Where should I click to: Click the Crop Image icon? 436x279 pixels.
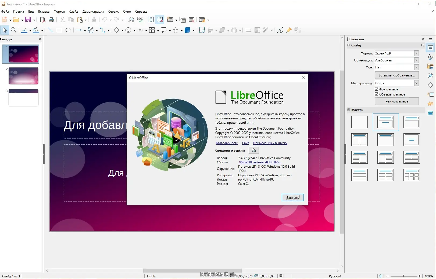pyautogui.click(x=257, y=30)
